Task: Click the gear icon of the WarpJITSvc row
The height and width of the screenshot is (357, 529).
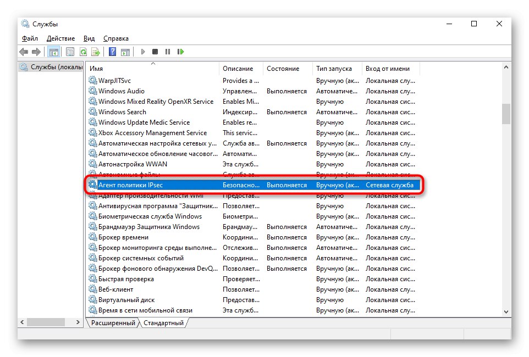Action: click(x=93, y=80)
